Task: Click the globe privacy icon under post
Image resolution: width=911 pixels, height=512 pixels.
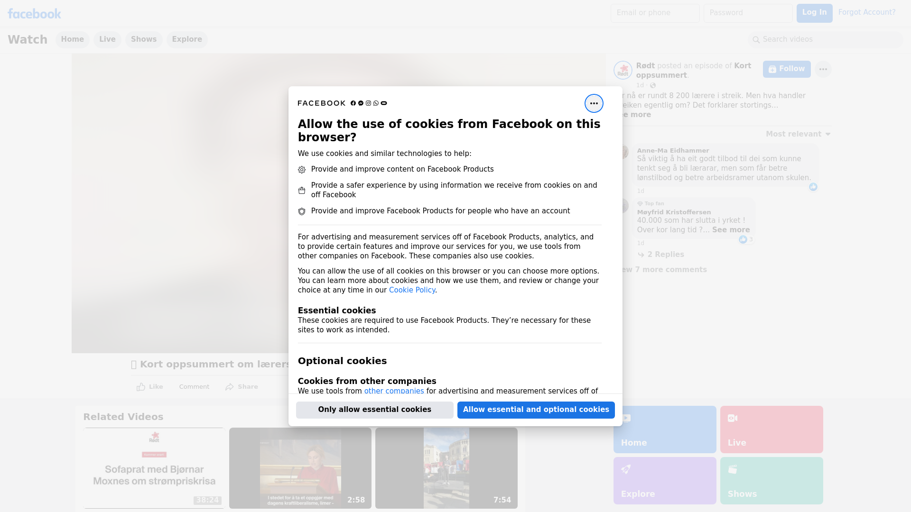Action: [653, 85]
